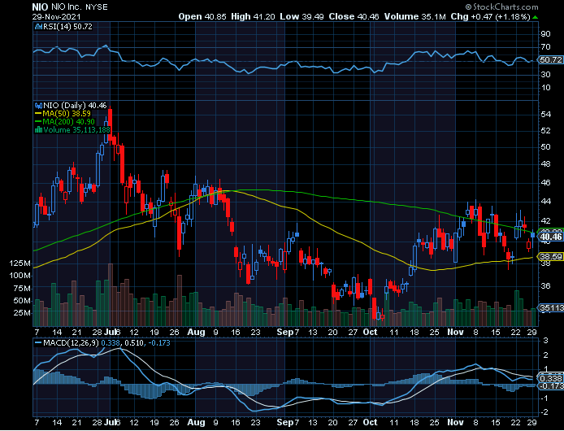The height and width of the screenshot is (431, 564).
Task: Click the MACD(12,26,9) legend label
Action: pyautogui.click(x=71, y=343)
